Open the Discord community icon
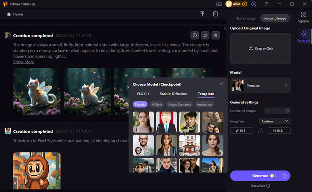The height and width of the screenshot is (192, 312). [x=219, y=4]
